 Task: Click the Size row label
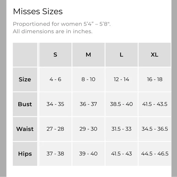25,79
